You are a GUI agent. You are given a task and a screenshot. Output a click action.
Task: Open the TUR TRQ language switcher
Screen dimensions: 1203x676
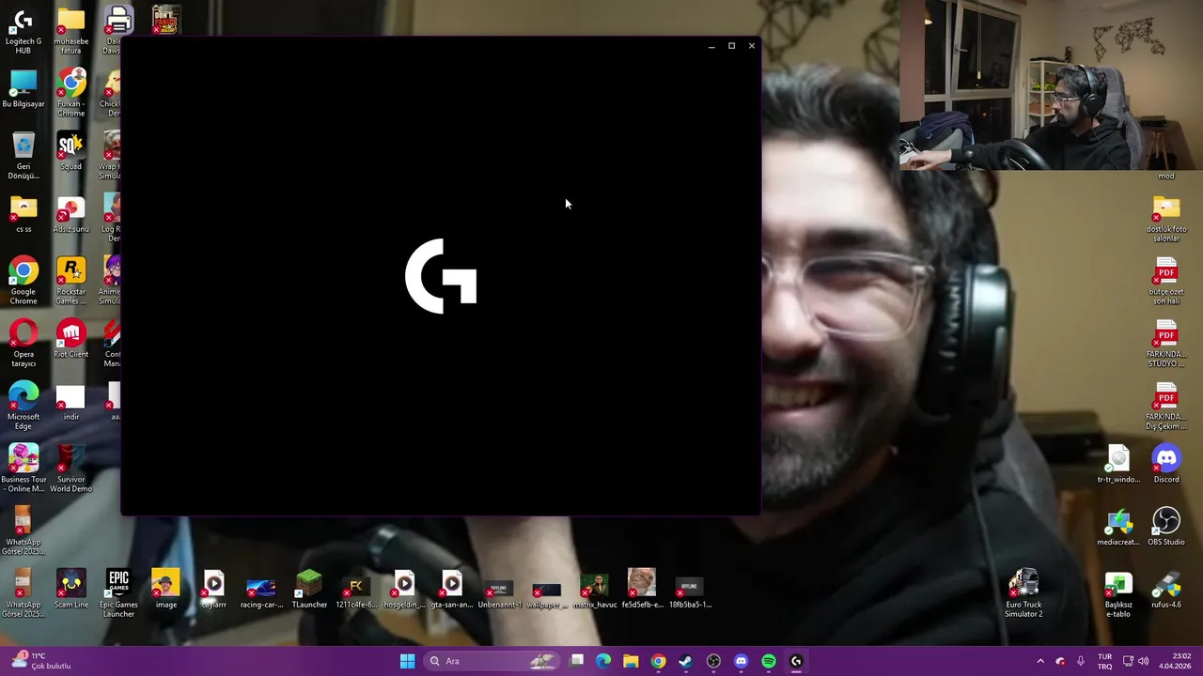(1105, 661)
